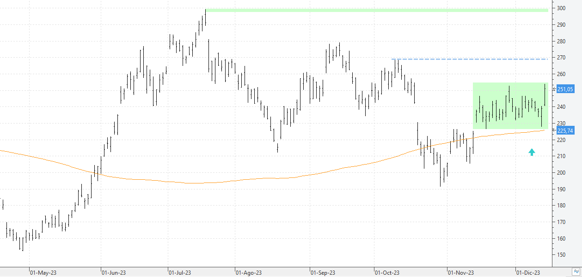
Task: Click the 01-Oct-23 date label
Action: pos(387,273)
